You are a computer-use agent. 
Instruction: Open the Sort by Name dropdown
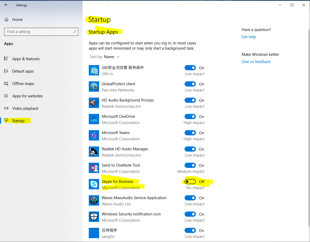point(105,57)
